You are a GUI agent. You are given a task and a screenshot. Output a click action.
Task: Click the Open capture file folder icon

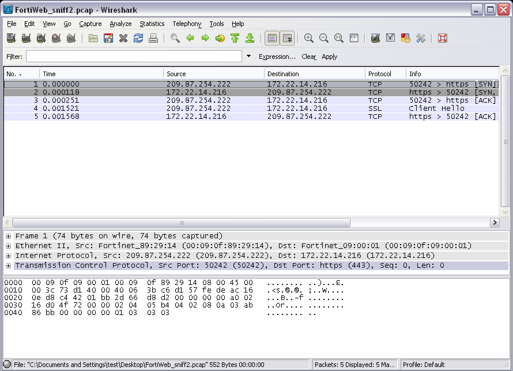(x=93, y=39)
